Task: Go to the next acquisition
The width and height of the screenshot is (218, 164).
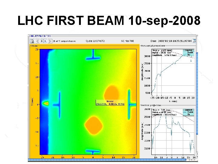Action: pos(50,41)
